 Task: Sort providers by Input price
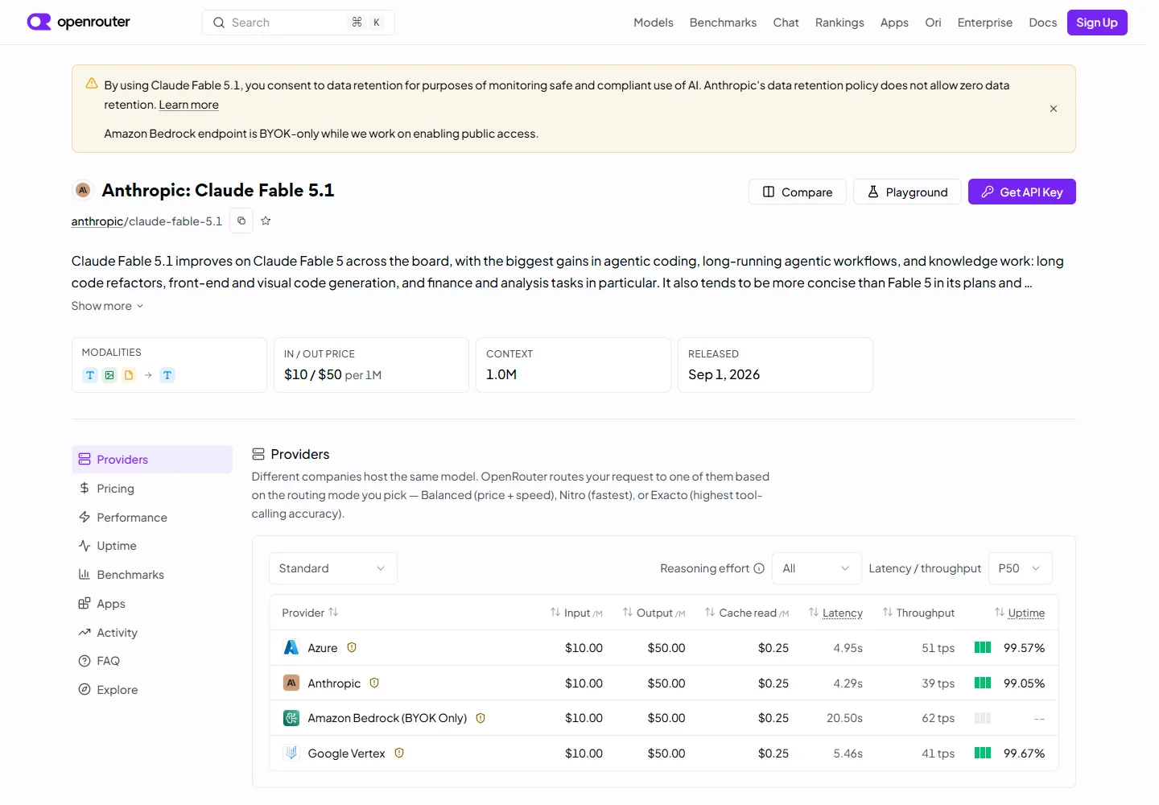(576, 613)
